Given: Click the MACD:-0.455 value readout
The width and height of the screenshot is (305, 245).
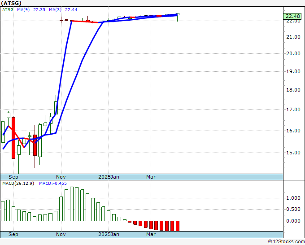Looking at the screenshot, I should tap(53, 184).
